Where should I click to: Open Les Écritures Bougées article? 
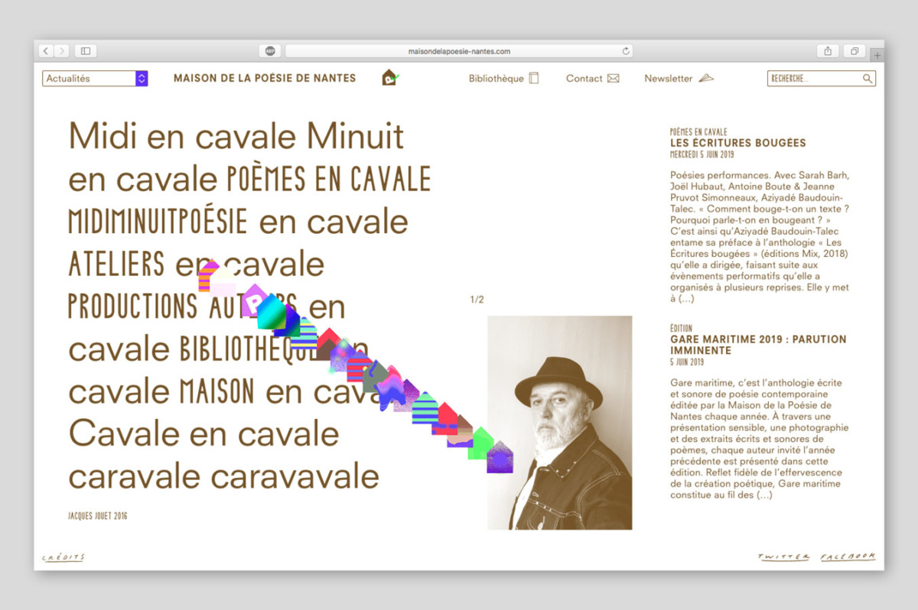click(x=737, y=143)
